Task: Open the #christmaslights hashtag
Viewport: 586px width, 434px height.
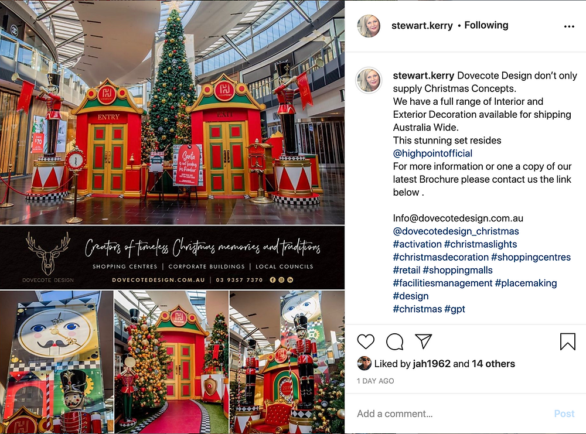Action: coord(481,244)
